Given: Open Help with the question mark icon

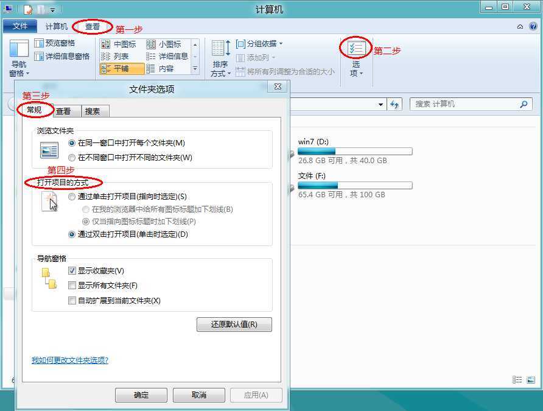Looking at the screenshot, I should [x=533, y=26].
